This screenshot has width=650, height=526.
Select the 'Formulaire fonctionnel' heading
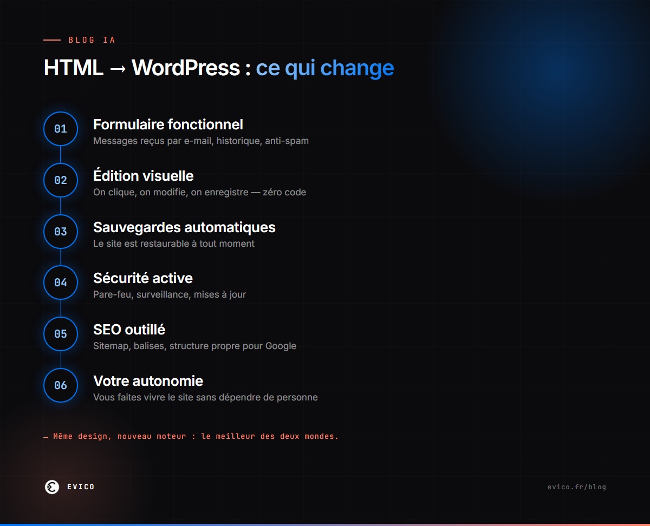coord(168,124)
